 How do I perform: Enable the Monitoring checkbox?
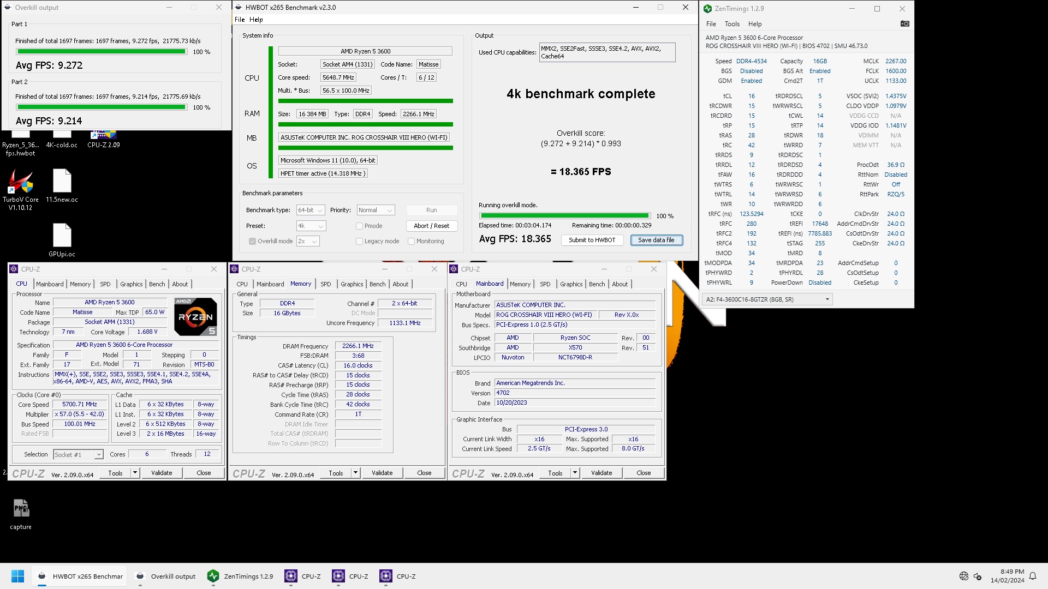[411, 241]
